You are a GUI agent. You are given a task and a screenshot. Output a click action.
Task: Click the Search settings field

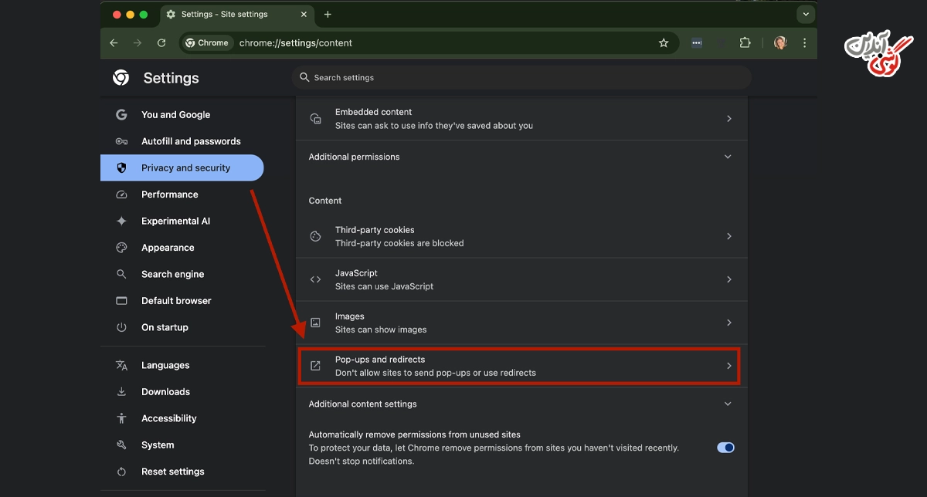point(521,78)
